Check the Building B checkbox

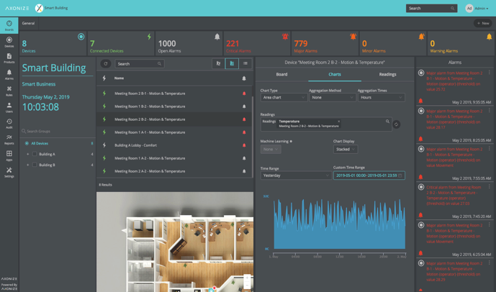35,165
